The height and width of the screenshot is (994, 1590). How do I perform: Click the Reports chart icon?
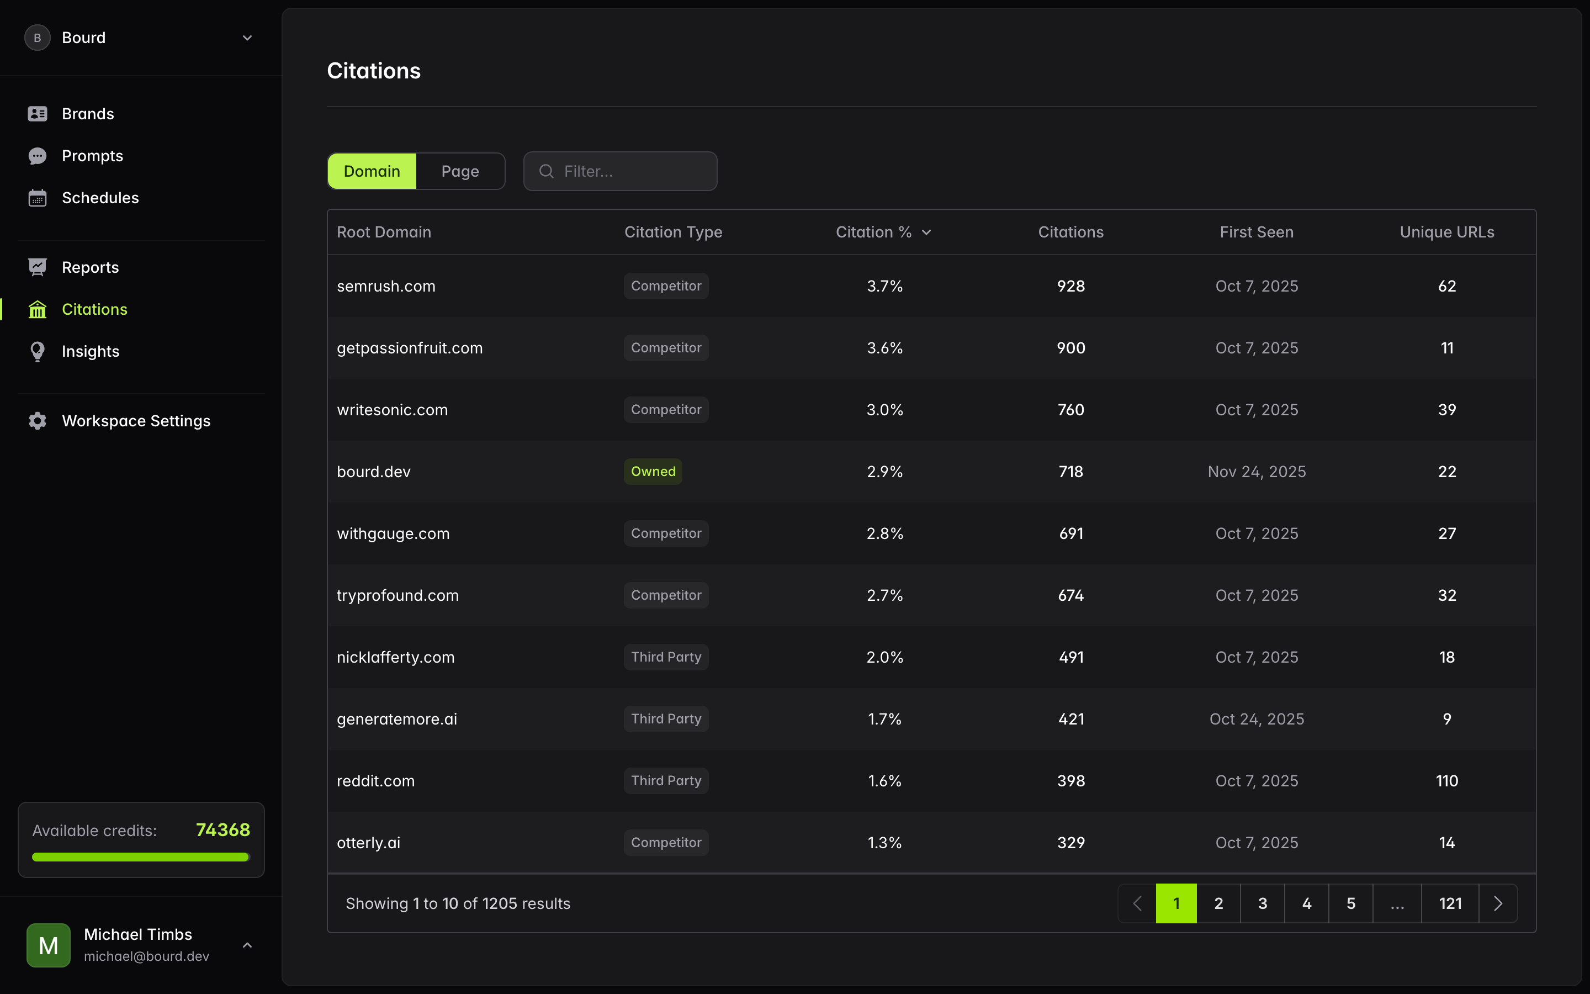pyautogui.click(x=38, y=267)
